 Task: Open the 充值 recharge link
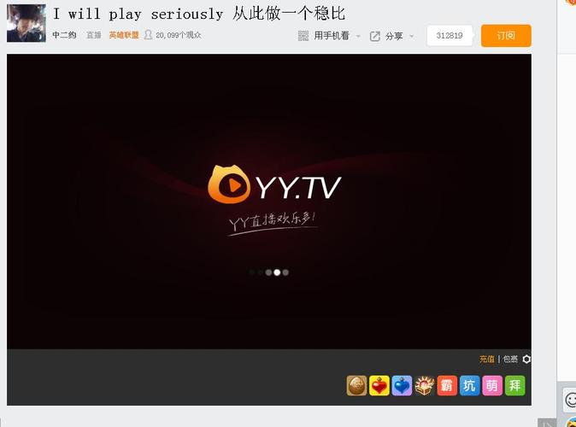tap(486, 360)
